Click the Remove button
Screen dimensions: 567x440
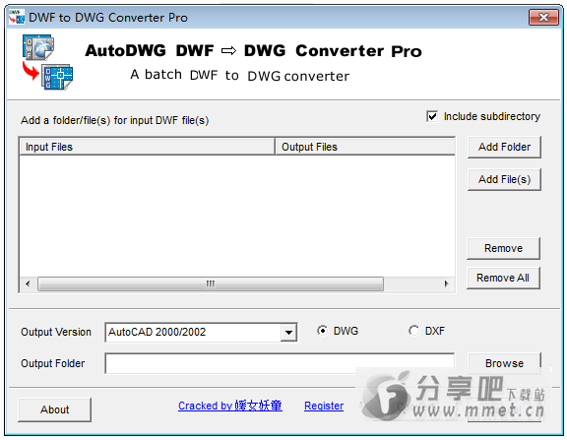coord(503,248)
